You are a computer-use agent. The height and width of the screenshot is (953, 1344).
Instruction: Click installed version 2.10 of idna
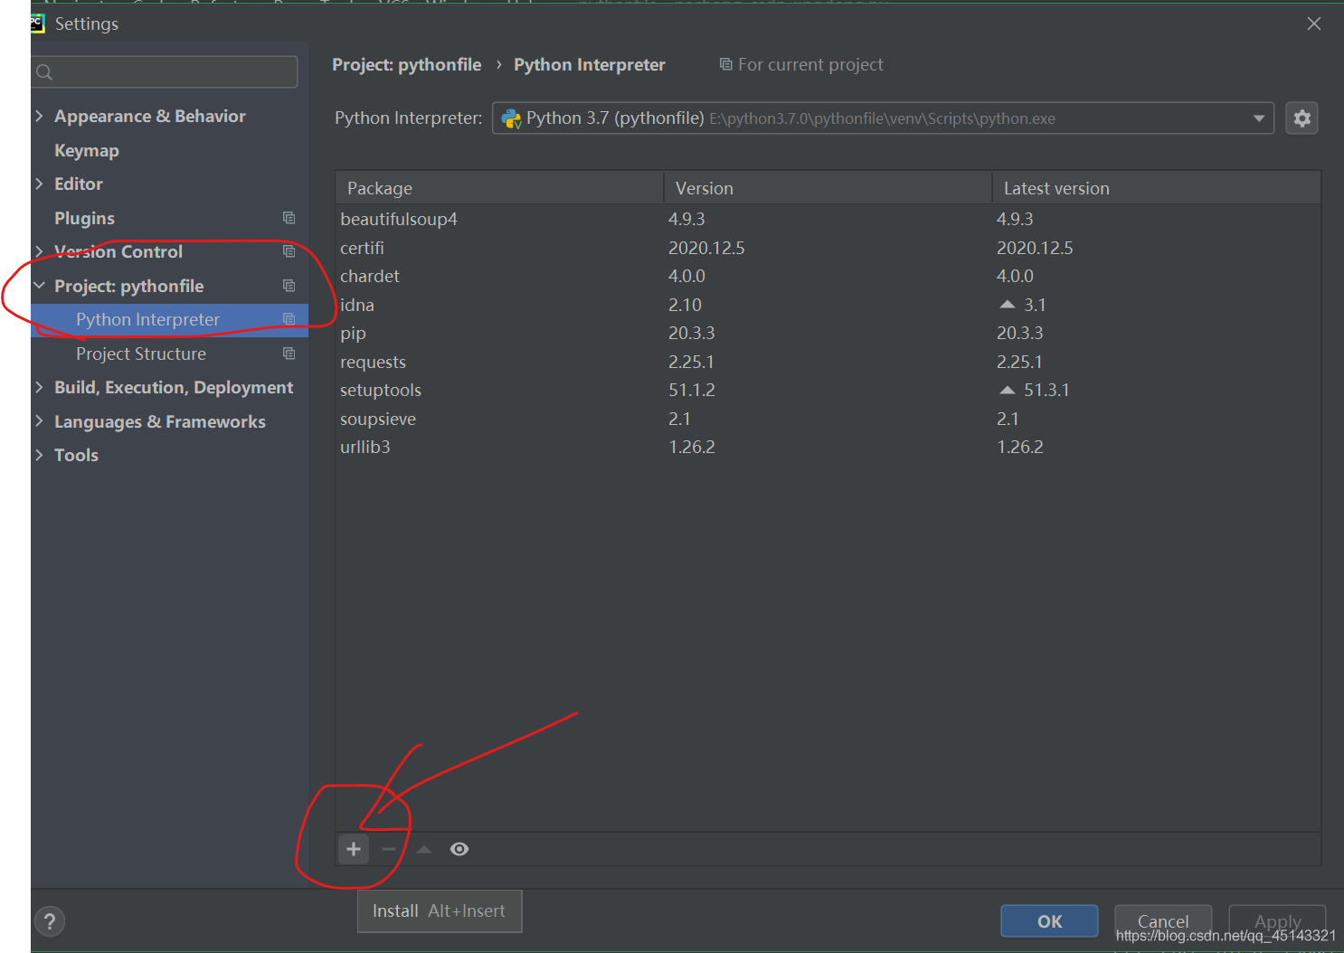[685, 305]
